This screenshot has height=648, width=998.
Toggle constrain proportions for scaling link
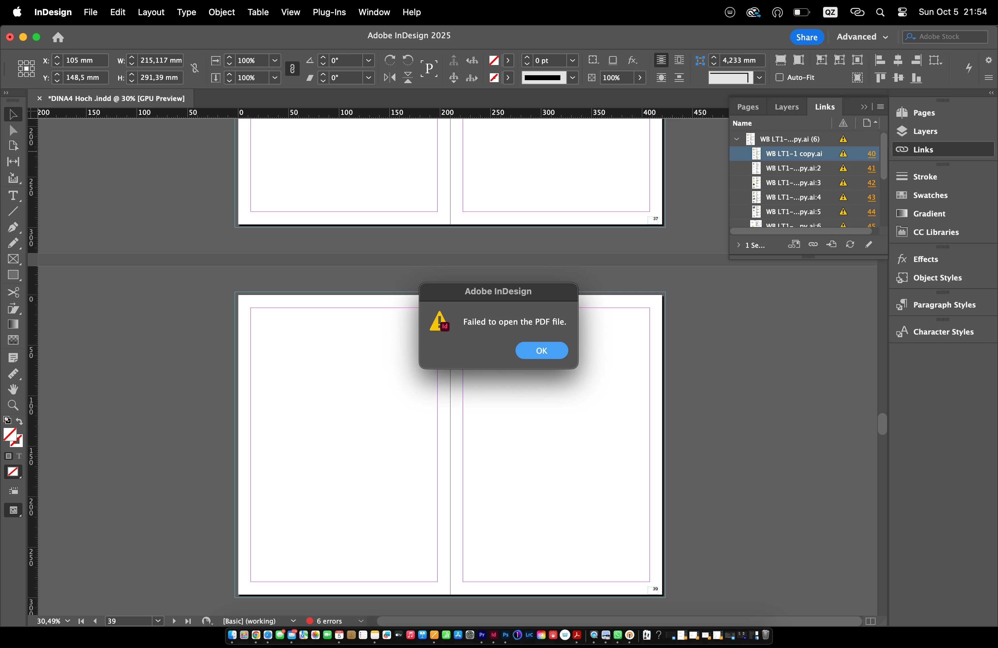pos(292,69)
